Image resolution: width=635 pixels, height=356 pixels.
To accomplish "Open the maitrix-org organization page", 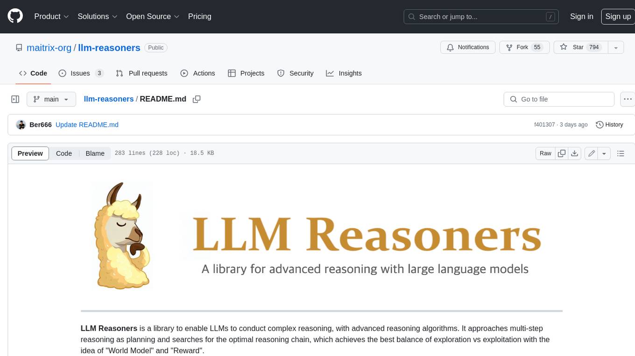I will [49, 48].
